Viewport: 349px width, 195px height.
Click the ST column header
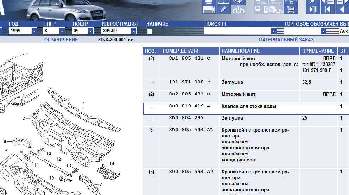(x=343, y=51)
